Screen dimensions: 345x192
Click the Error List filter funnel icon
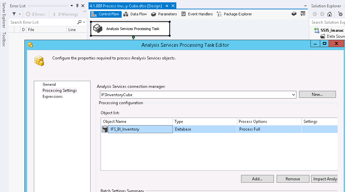pyautogui.click(x=14, y=14)
